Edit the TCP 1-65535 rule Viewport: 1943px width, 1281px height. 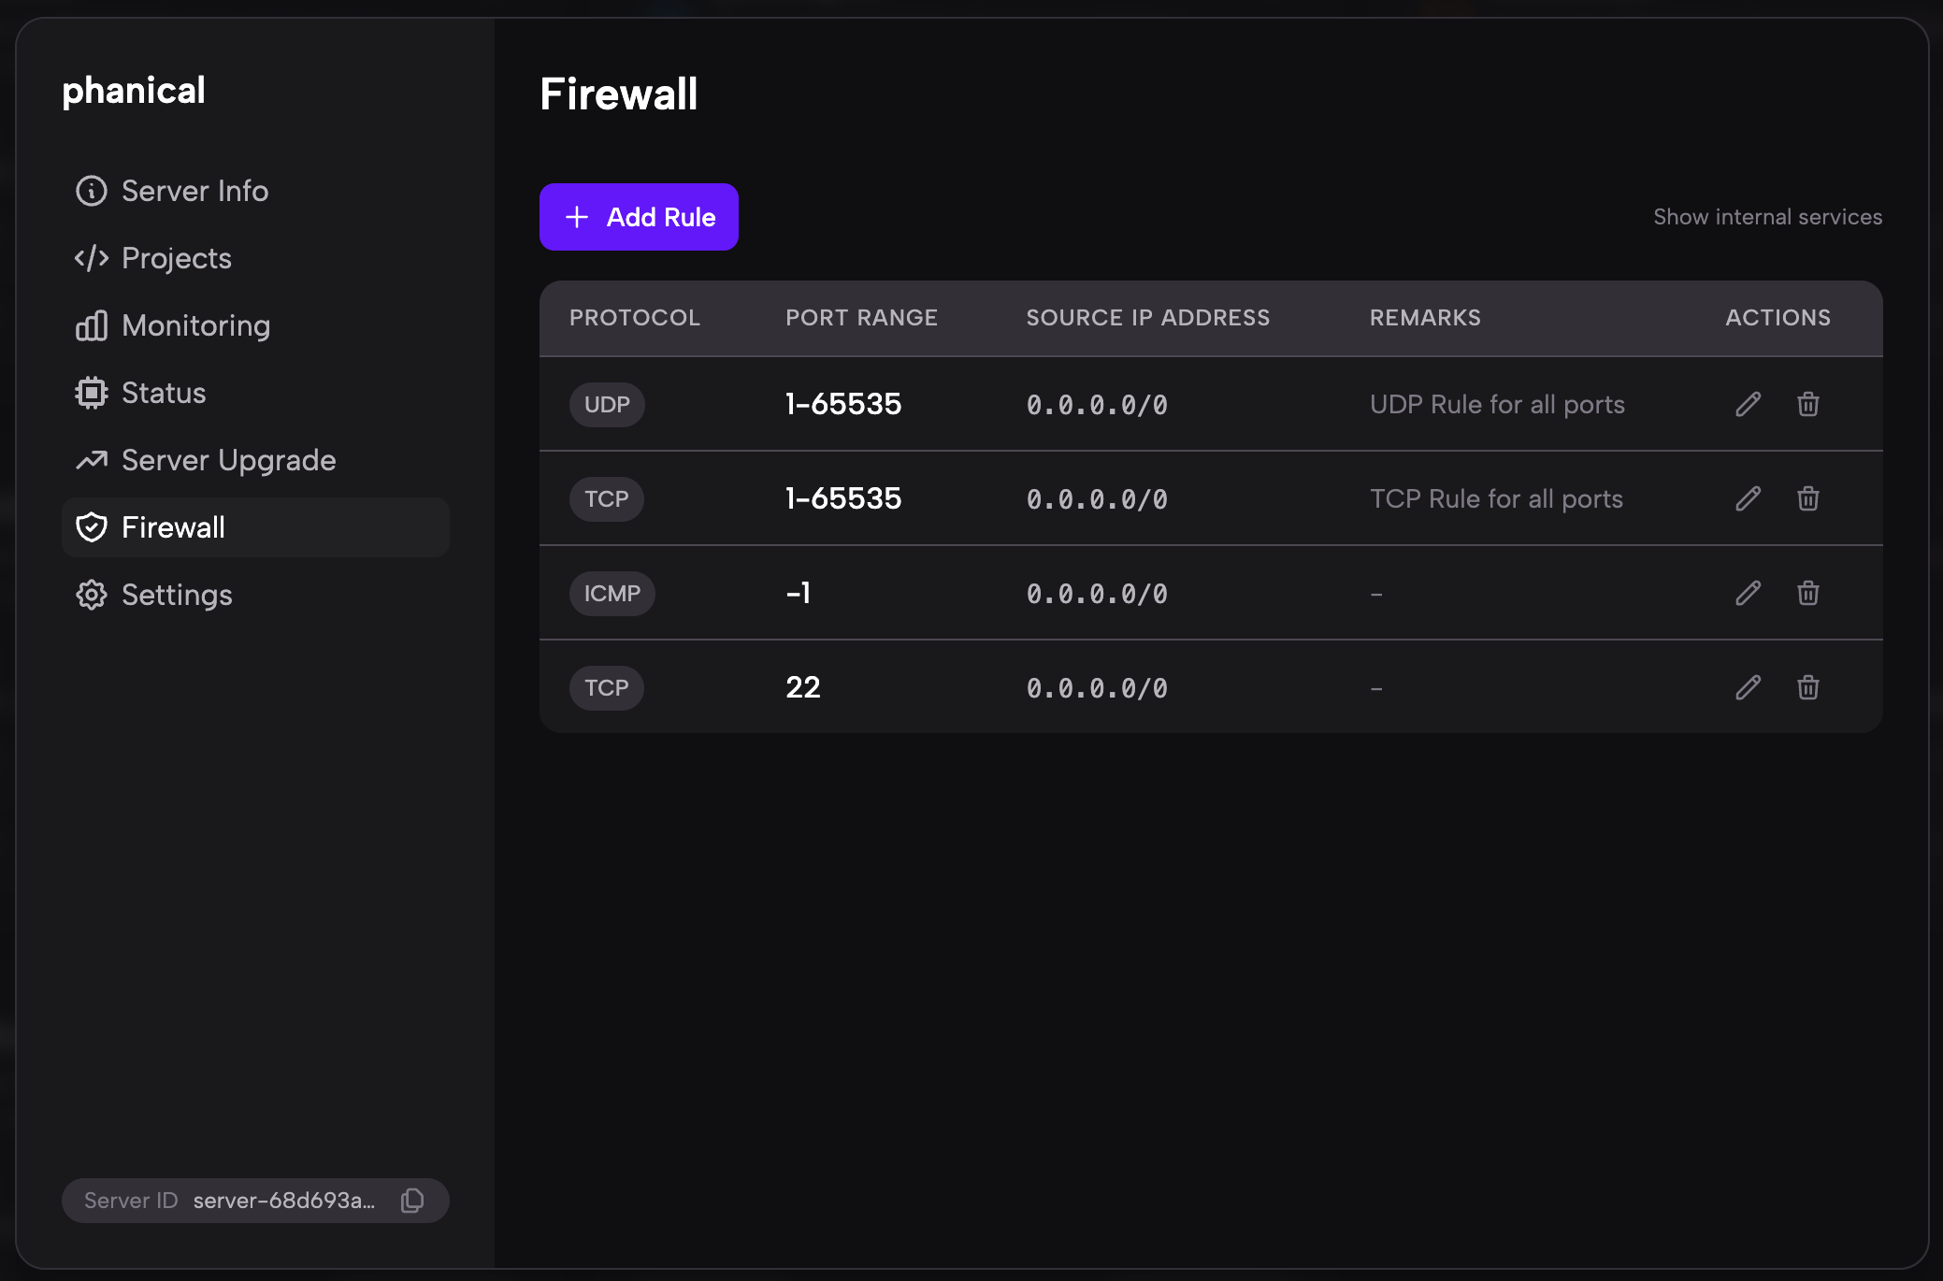[x=1748, y=498]
